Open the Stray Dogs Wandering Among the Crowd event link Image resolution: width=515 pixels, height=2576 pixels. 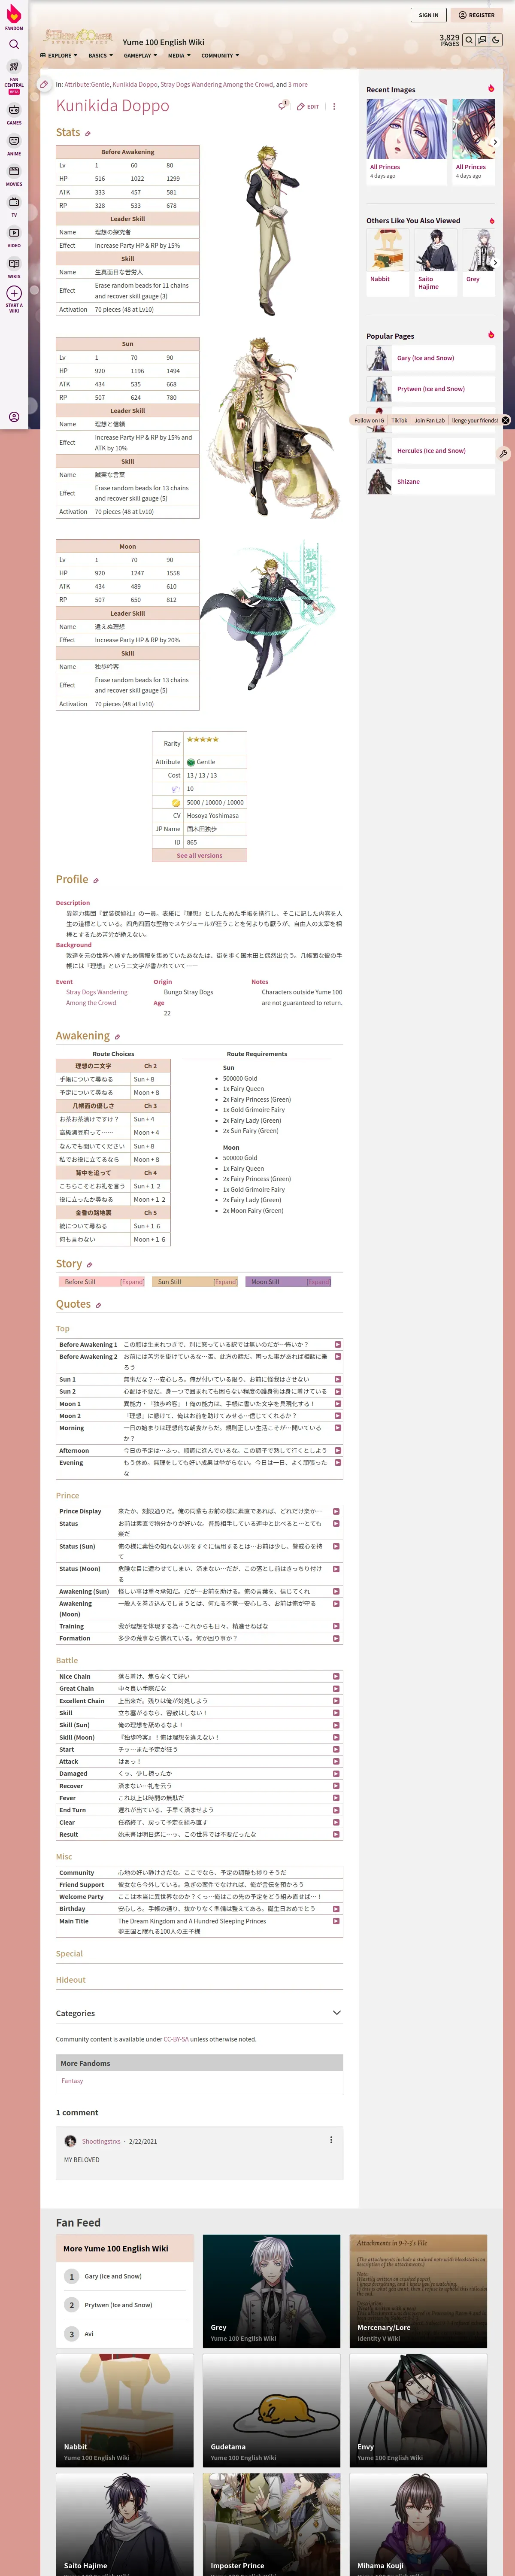click(97, 997)
